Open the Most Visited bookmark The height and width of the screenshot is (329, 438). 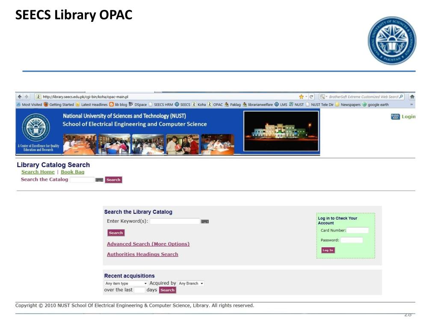click(x=30, y=105)
